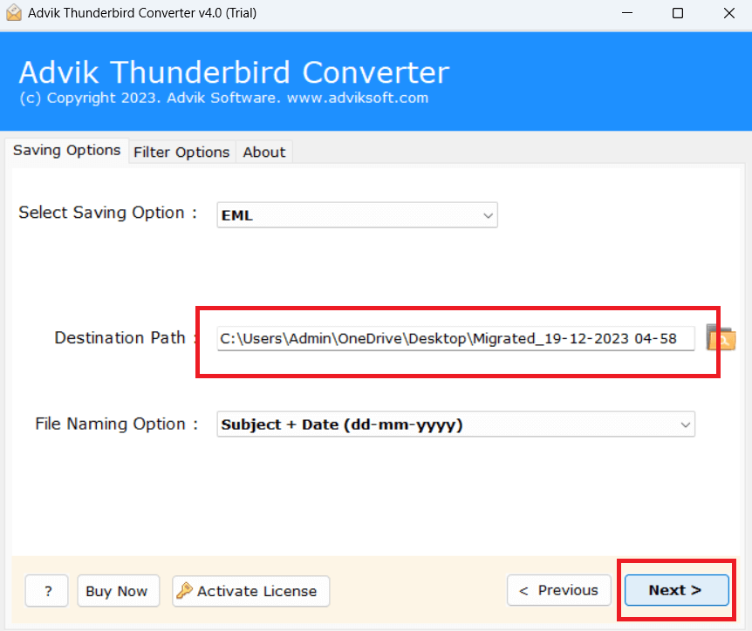The width and height of the screenshot is (752, 631).
Task: Click the Buy Now button
Action: pos(118,591)
